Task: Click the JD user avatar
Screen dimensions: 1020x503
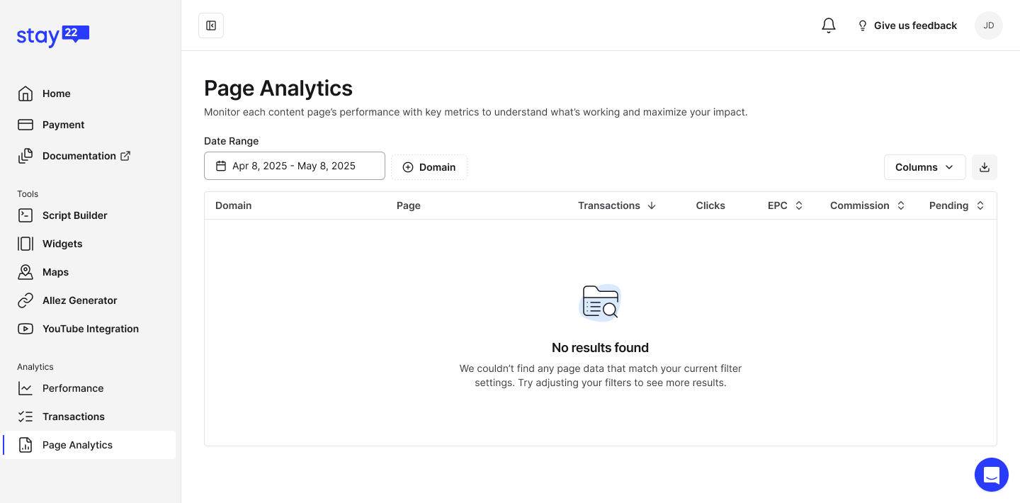Action: click(988, 26)
